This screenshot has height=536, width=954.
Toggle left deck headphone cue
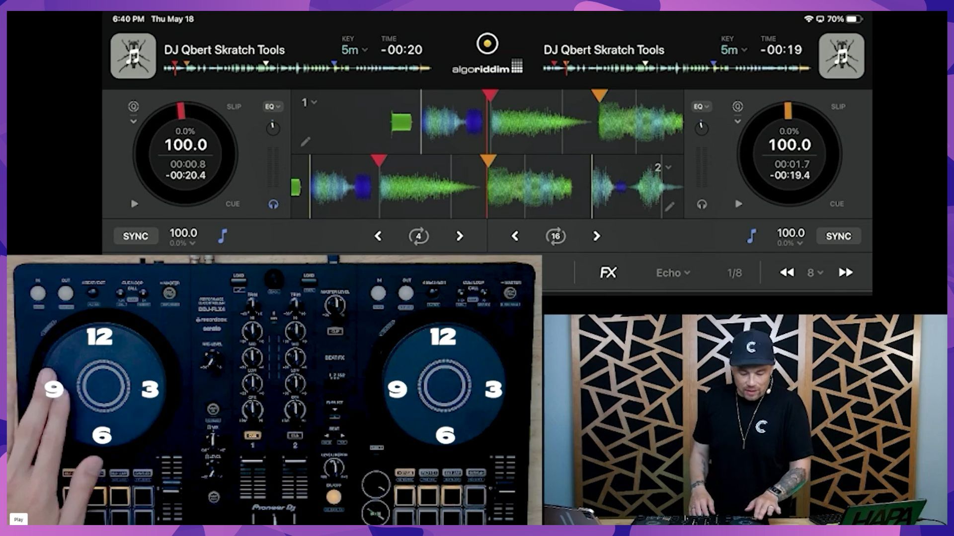coord(273,204)
